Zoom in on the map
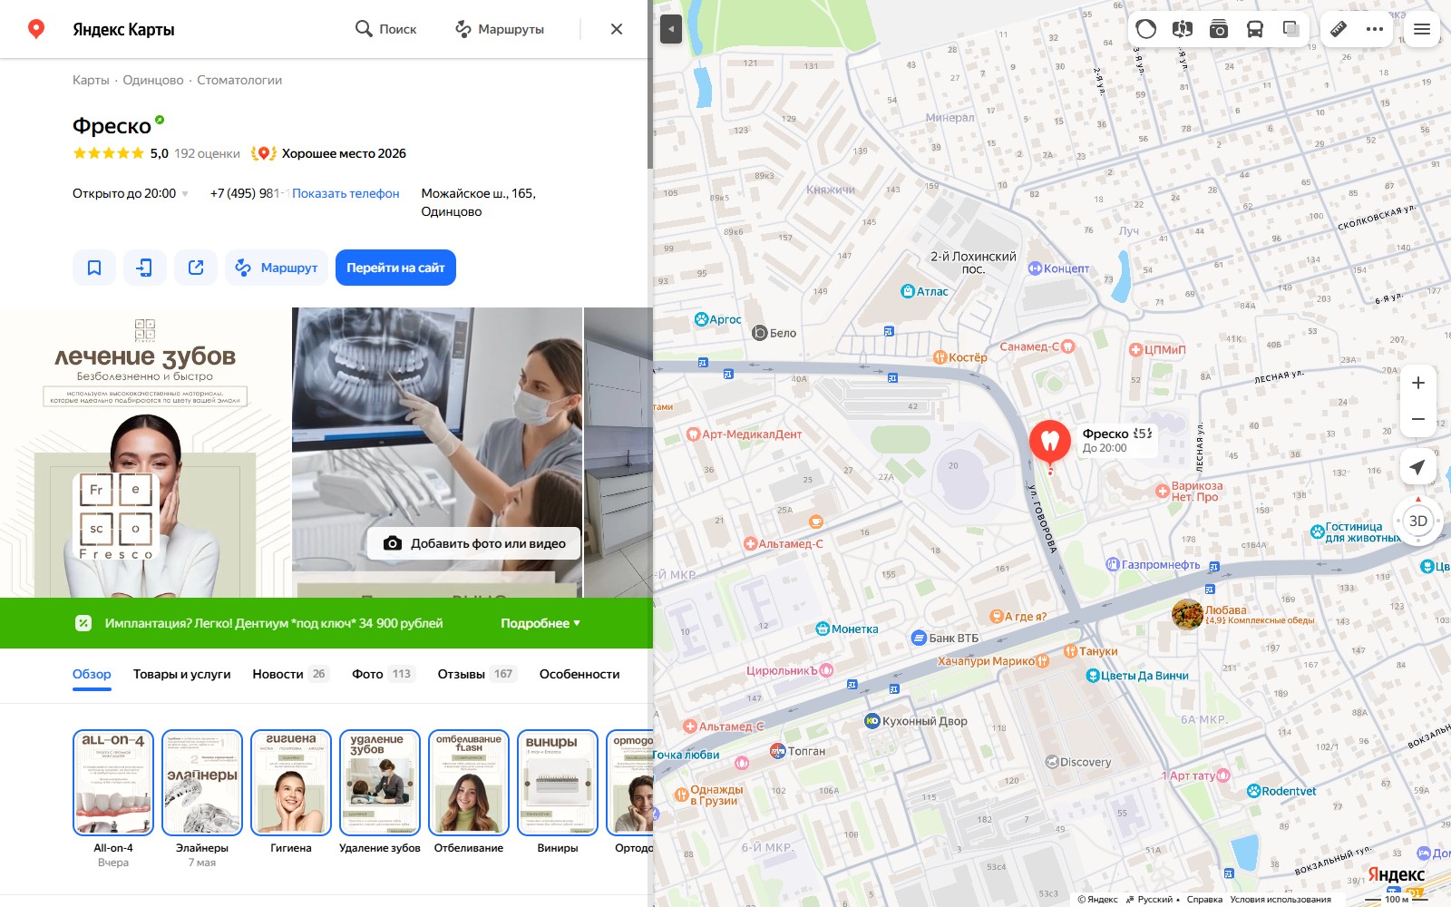1451x907 pixels. point(1418,383)
